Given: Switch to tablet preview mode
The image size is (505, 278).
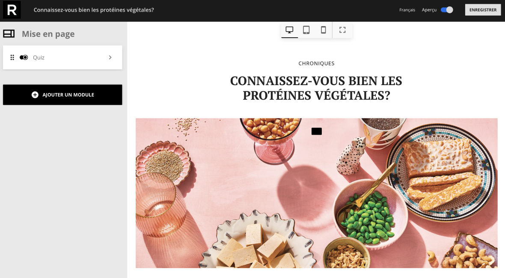Looking at the screenshot, I should (306, 30).
